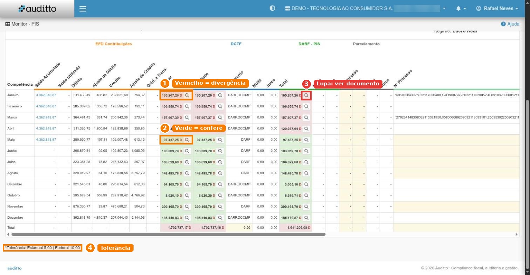The width and height of the screenshot is (530, 275).
Task: Toggle the contrast theme icon
Action: pyautogui.click(x=272, y=8)
